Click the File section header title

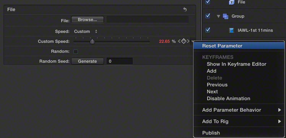[11, 10]
